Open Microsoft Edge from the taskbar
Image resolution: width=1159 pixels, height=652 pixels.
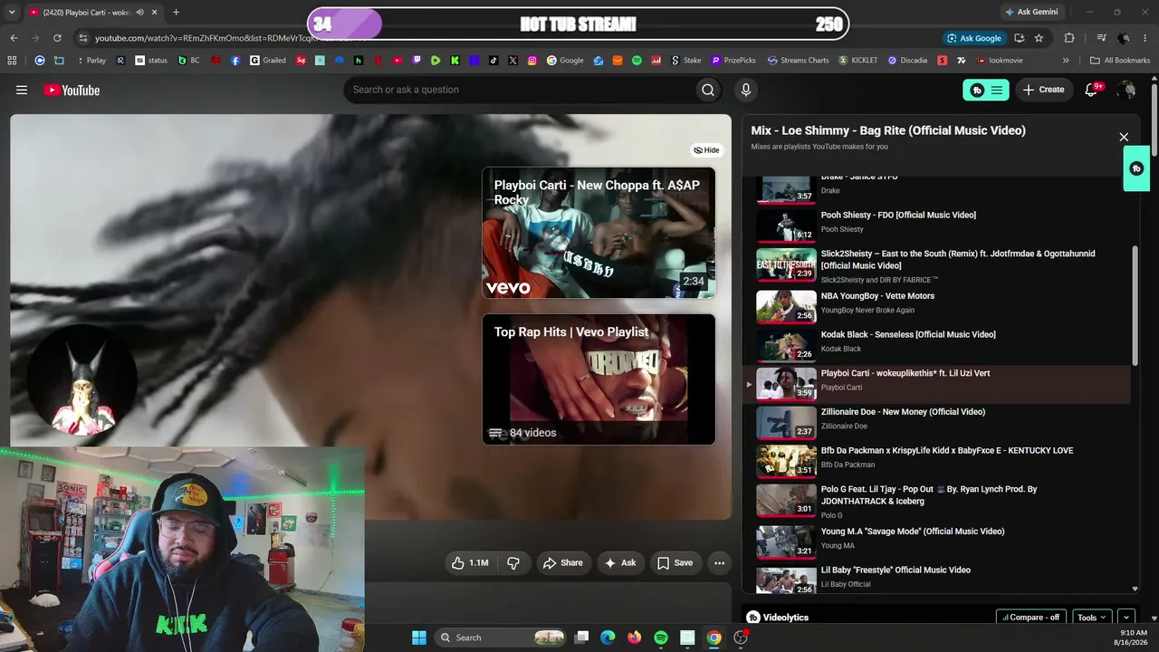[608, 638]
